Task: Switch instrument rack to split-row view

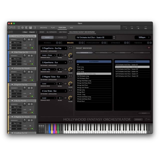Action: [12, 32]
